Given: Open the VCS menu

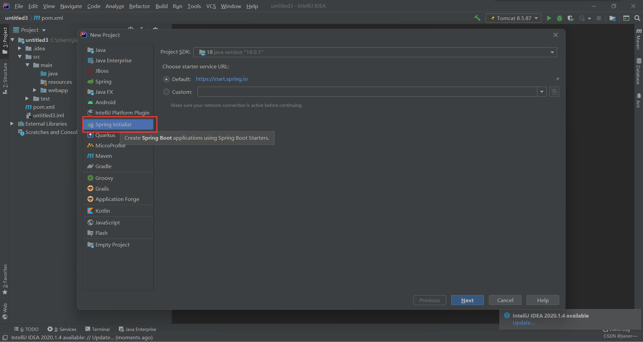Looking at the screenshot, I should click(x=211, y=6).
